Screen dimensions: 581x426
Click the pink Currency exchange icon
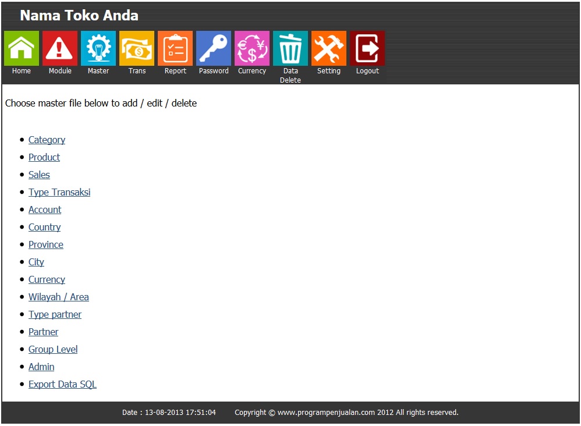(x=252, y=48)
